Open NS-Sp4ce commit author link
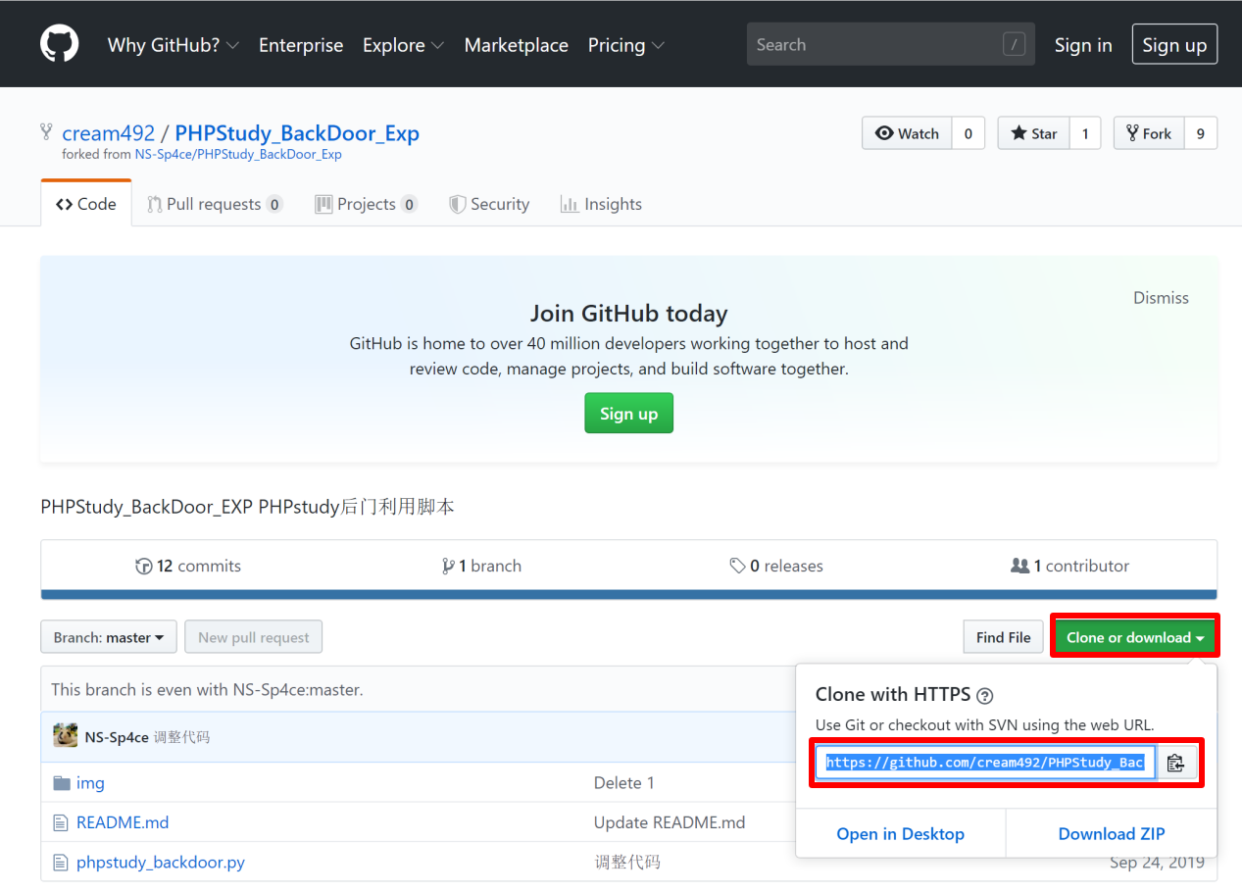This screenshot has width=1242, height=892. pos(117,737)
